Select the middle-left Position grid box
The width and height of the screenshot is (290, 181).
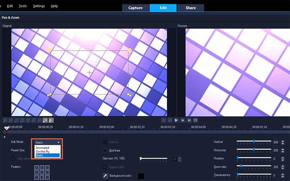click(37, 172)
